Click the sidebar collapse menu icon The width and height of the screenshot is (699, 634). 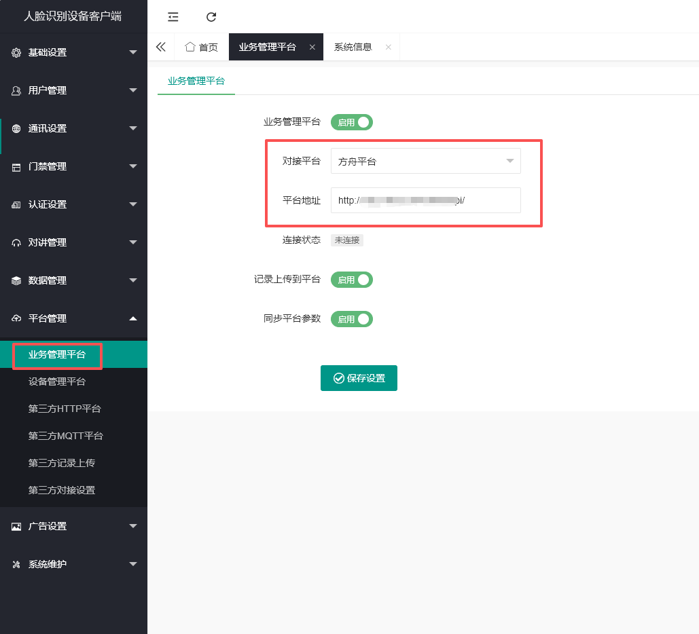click(x=173, y=17)
